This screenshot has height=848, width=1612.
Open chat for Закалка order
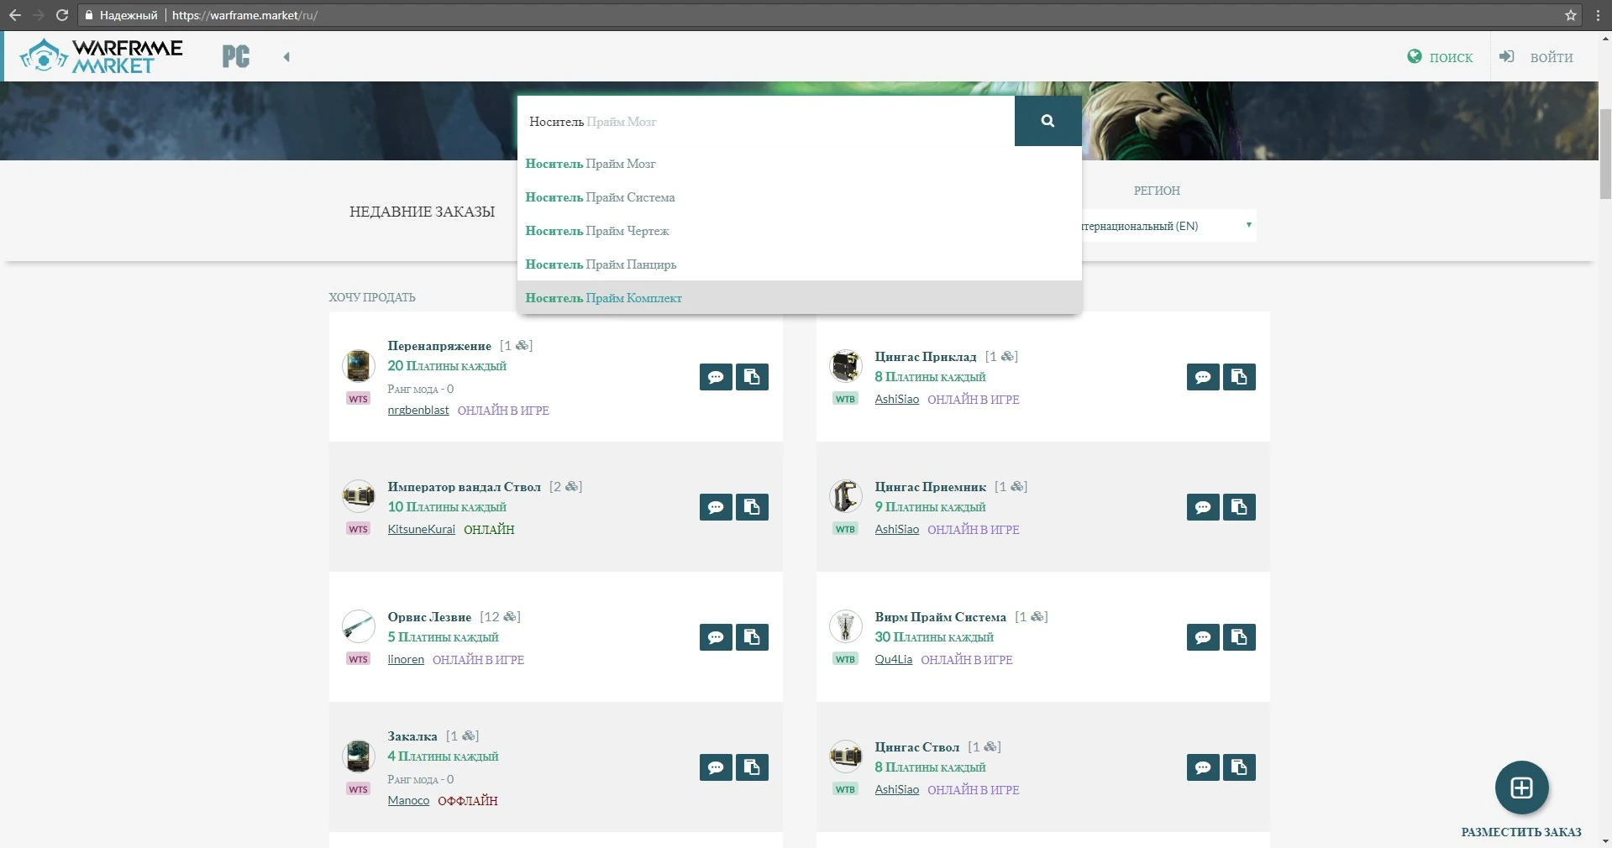coord(716,767)
